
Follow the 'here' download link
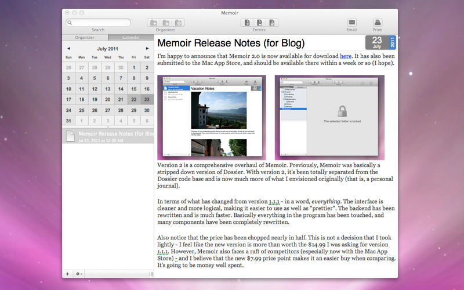point(346,56)
